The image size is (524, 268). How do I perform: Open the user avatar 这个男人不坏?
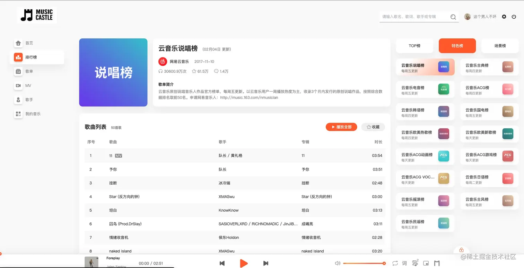pyautogui.click(x=468, y=17)
